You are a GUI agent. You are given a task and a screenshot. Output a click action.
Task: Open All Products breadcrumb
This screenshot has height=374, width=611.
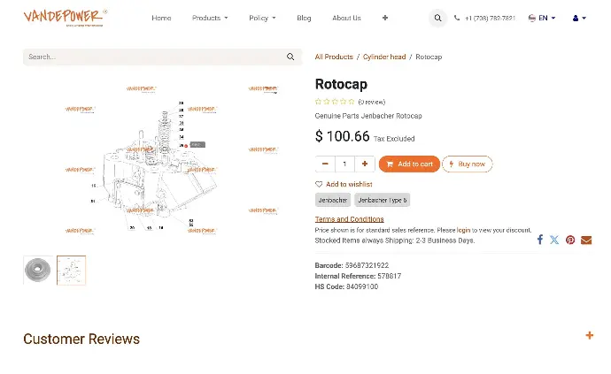[334, 57]
